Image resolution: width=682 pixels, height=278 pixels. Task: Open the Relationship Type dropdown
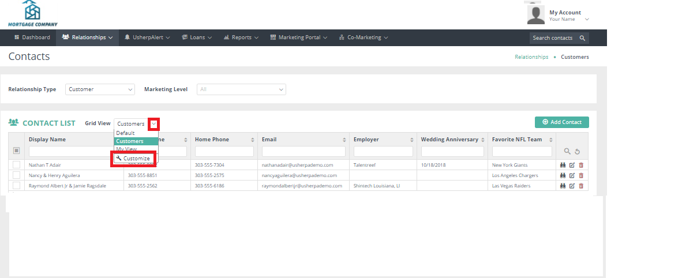click(x=99, y=89)
